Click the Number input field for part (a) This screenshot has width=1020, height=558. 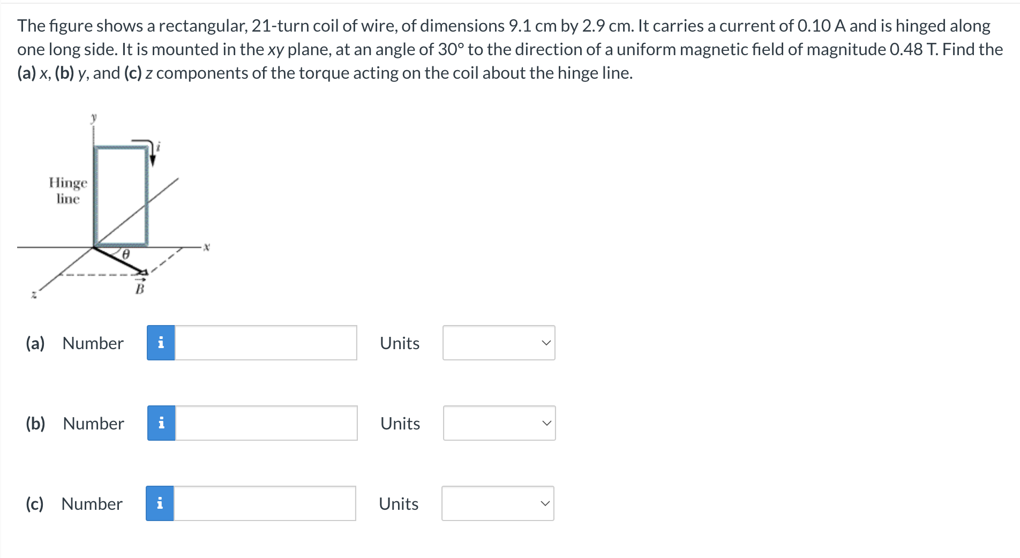pos(266,343)
